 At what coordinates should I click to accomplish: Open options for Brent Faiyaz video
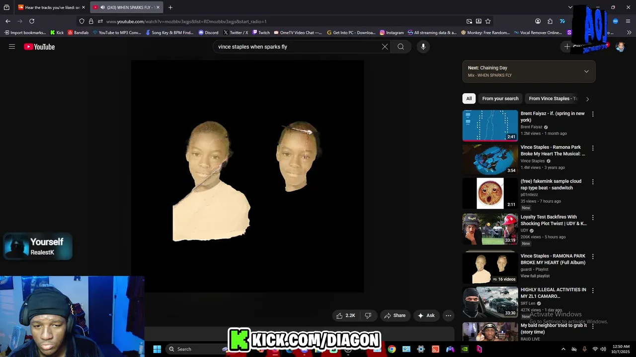tap(592, 114)
